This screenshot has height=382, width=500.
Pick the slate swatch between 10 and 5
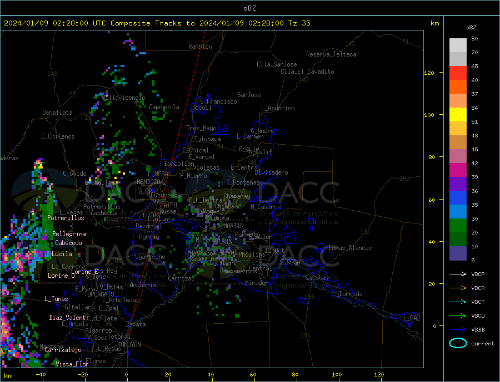tap(458, 253)
